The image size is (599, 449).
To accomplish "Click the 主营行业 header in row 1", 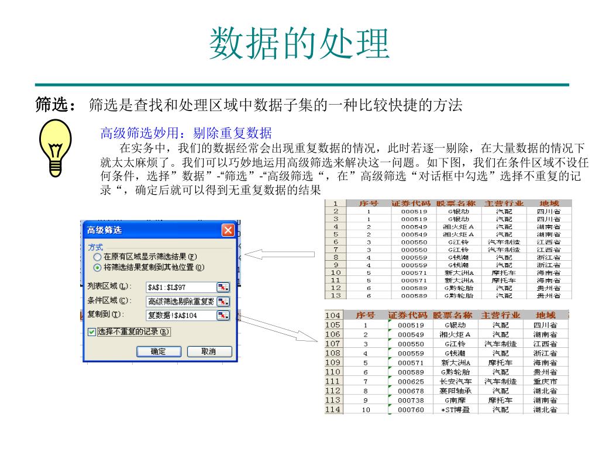I will point(504,203).
